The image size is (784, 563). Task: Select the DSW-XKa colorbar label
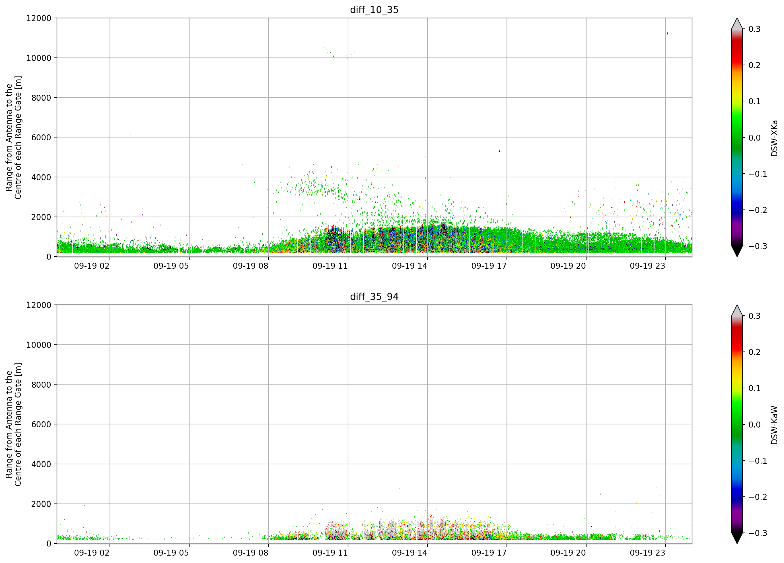(774, 138)
